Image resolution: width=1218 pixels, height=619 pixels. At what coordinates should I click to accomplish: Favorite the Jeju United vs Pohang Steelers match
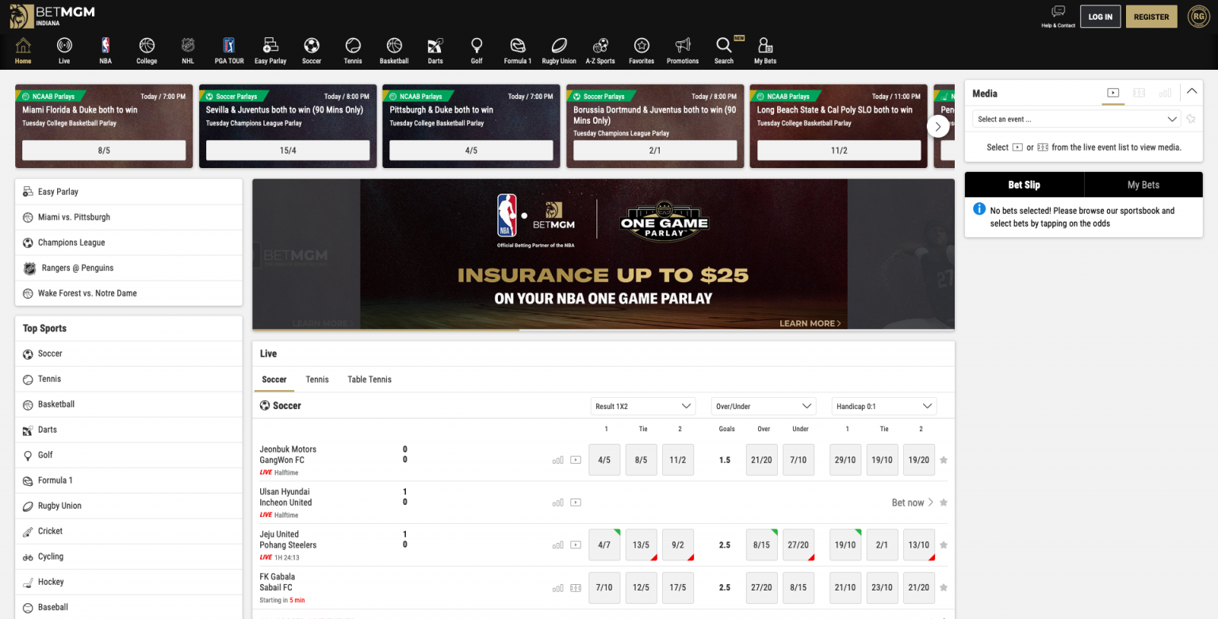943,544
